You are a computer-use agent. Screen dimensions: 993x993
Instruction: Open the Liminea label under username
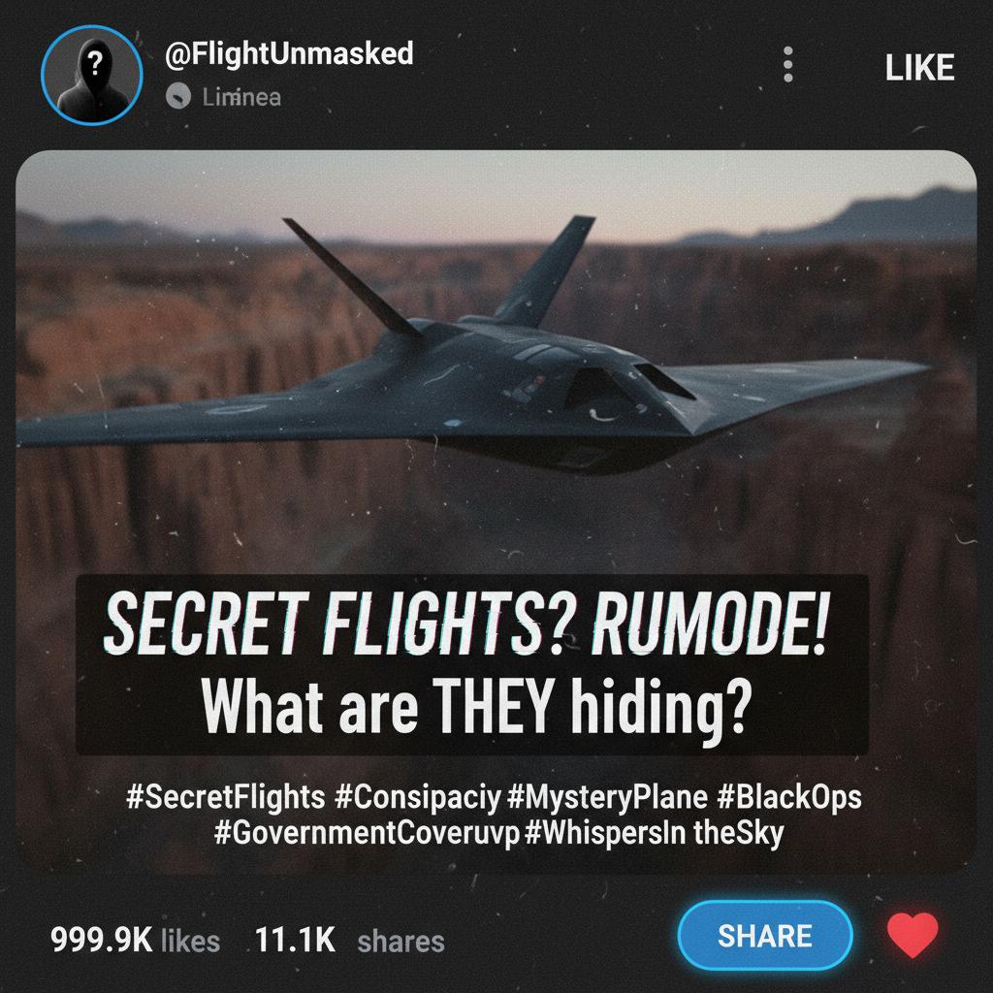[241, 98]
